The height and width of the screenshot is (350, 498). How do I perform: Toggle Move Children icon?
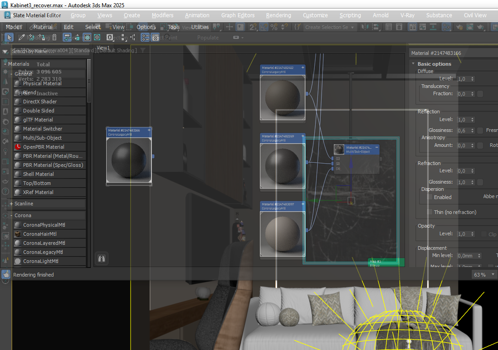tap(67, 38)
